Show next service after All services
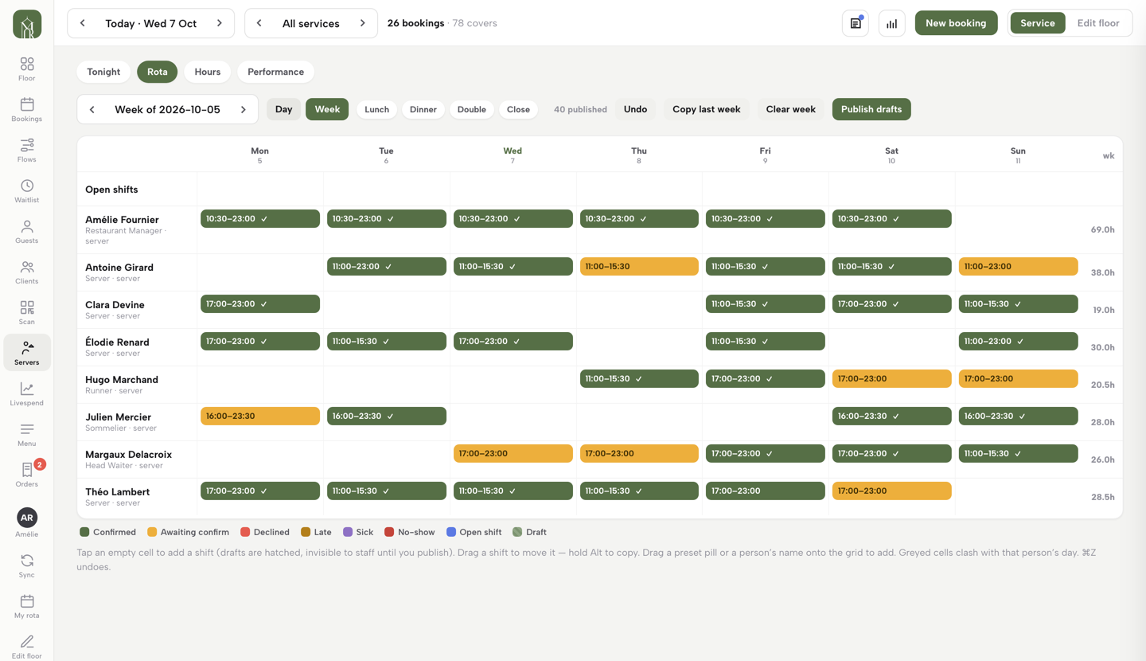1146x661 pixels. tap(363, 23)
